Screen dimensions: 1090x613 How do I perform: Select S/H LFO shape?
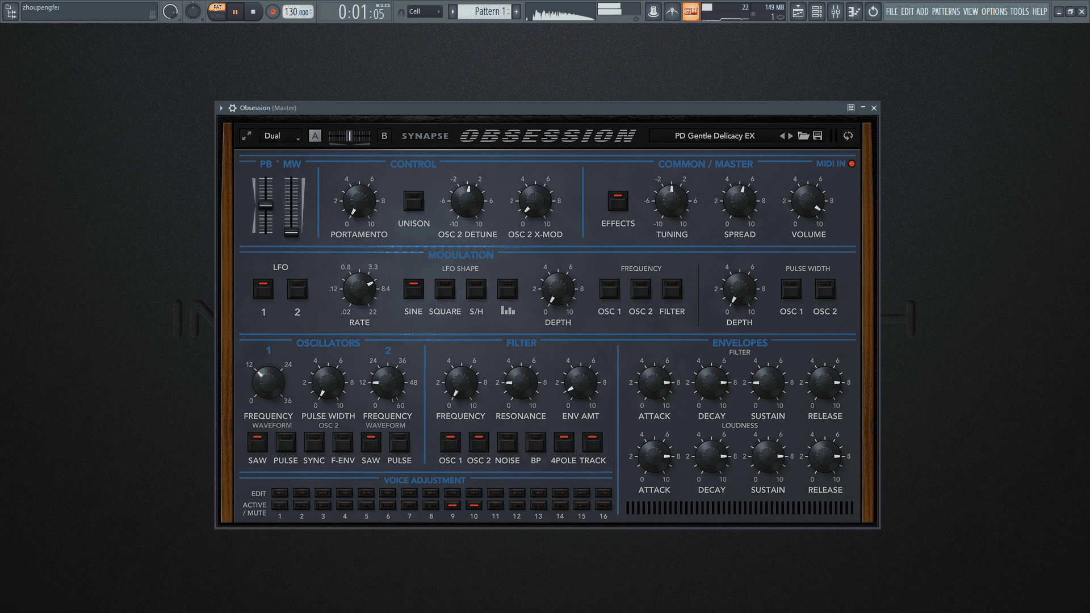tap(476, 289)
